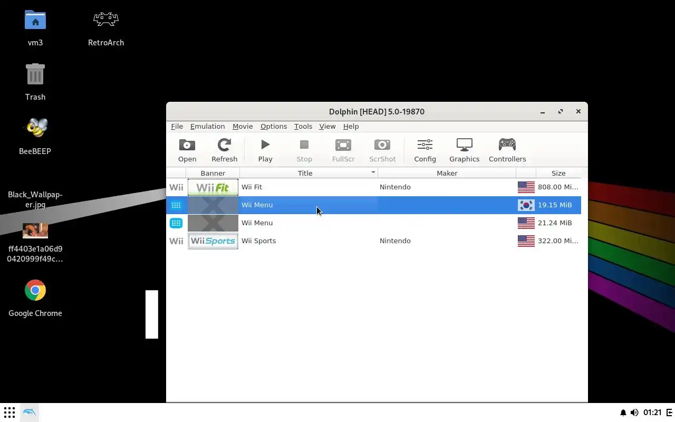
Task: Click Nintendo maker in Wii Fit row
Action: 395,187
